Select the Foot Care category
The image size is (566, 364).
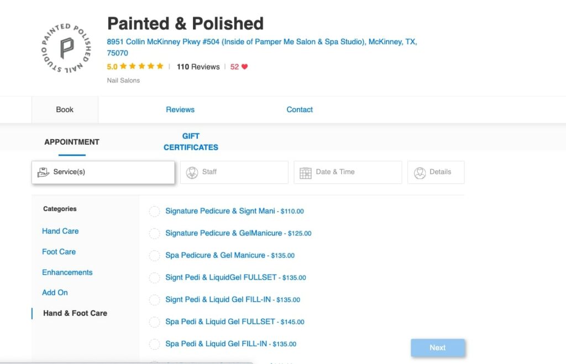coord(59,252)
